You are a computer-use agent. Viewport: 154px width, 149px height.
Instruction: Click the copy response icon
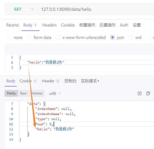click(x=148, y=93)
